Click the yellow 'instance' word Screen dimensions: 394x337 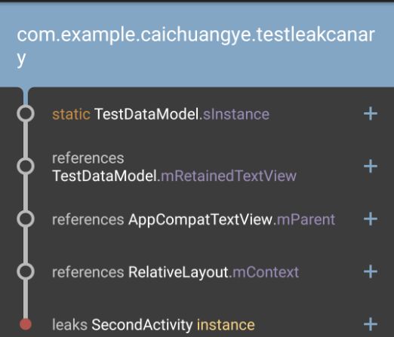[226, 325]
